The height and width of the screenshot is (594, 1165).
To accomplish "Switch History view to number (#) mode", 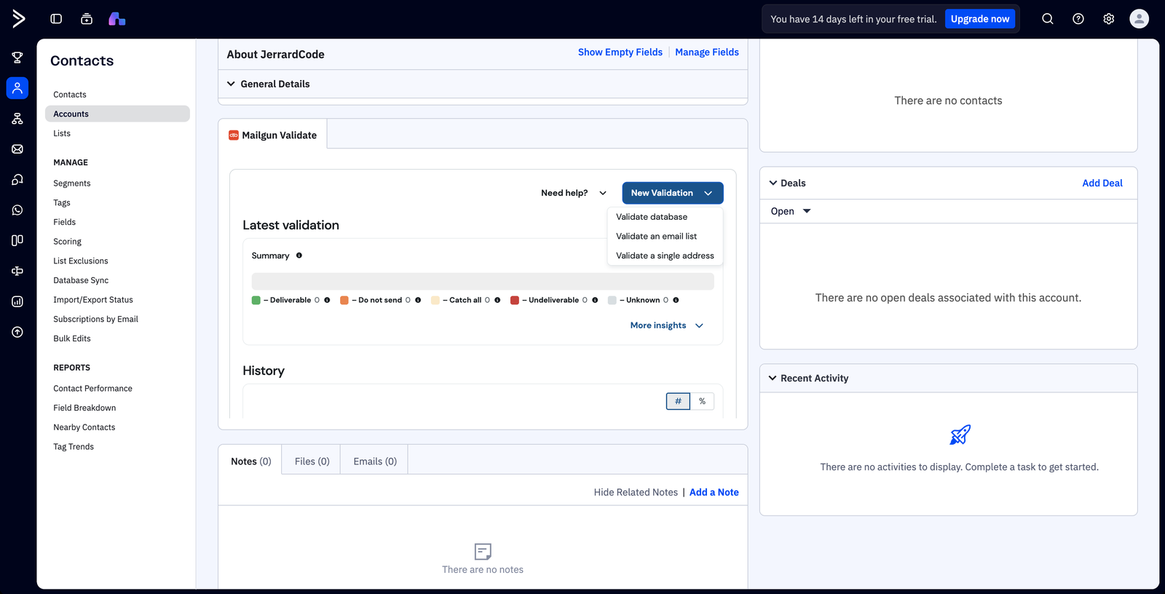I will (x=678, y=401).
